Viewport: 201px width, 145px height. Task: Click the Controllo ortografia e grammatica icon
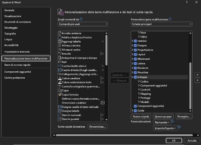coord(60,86)
